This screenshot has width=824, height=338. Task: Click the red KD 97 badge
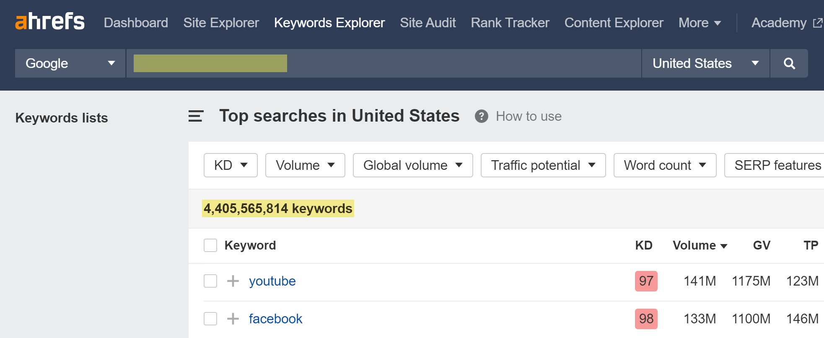point(646,281)
